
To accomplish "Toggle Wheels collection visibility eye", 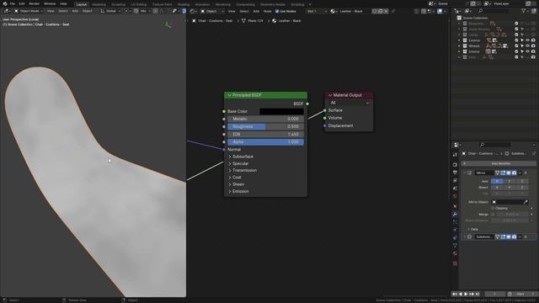I will [x=528, y=46].
